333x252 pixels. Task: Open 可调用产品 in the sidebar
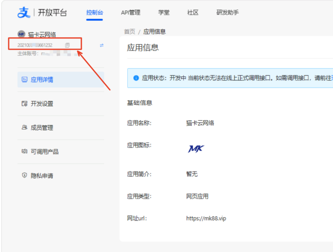61,151
